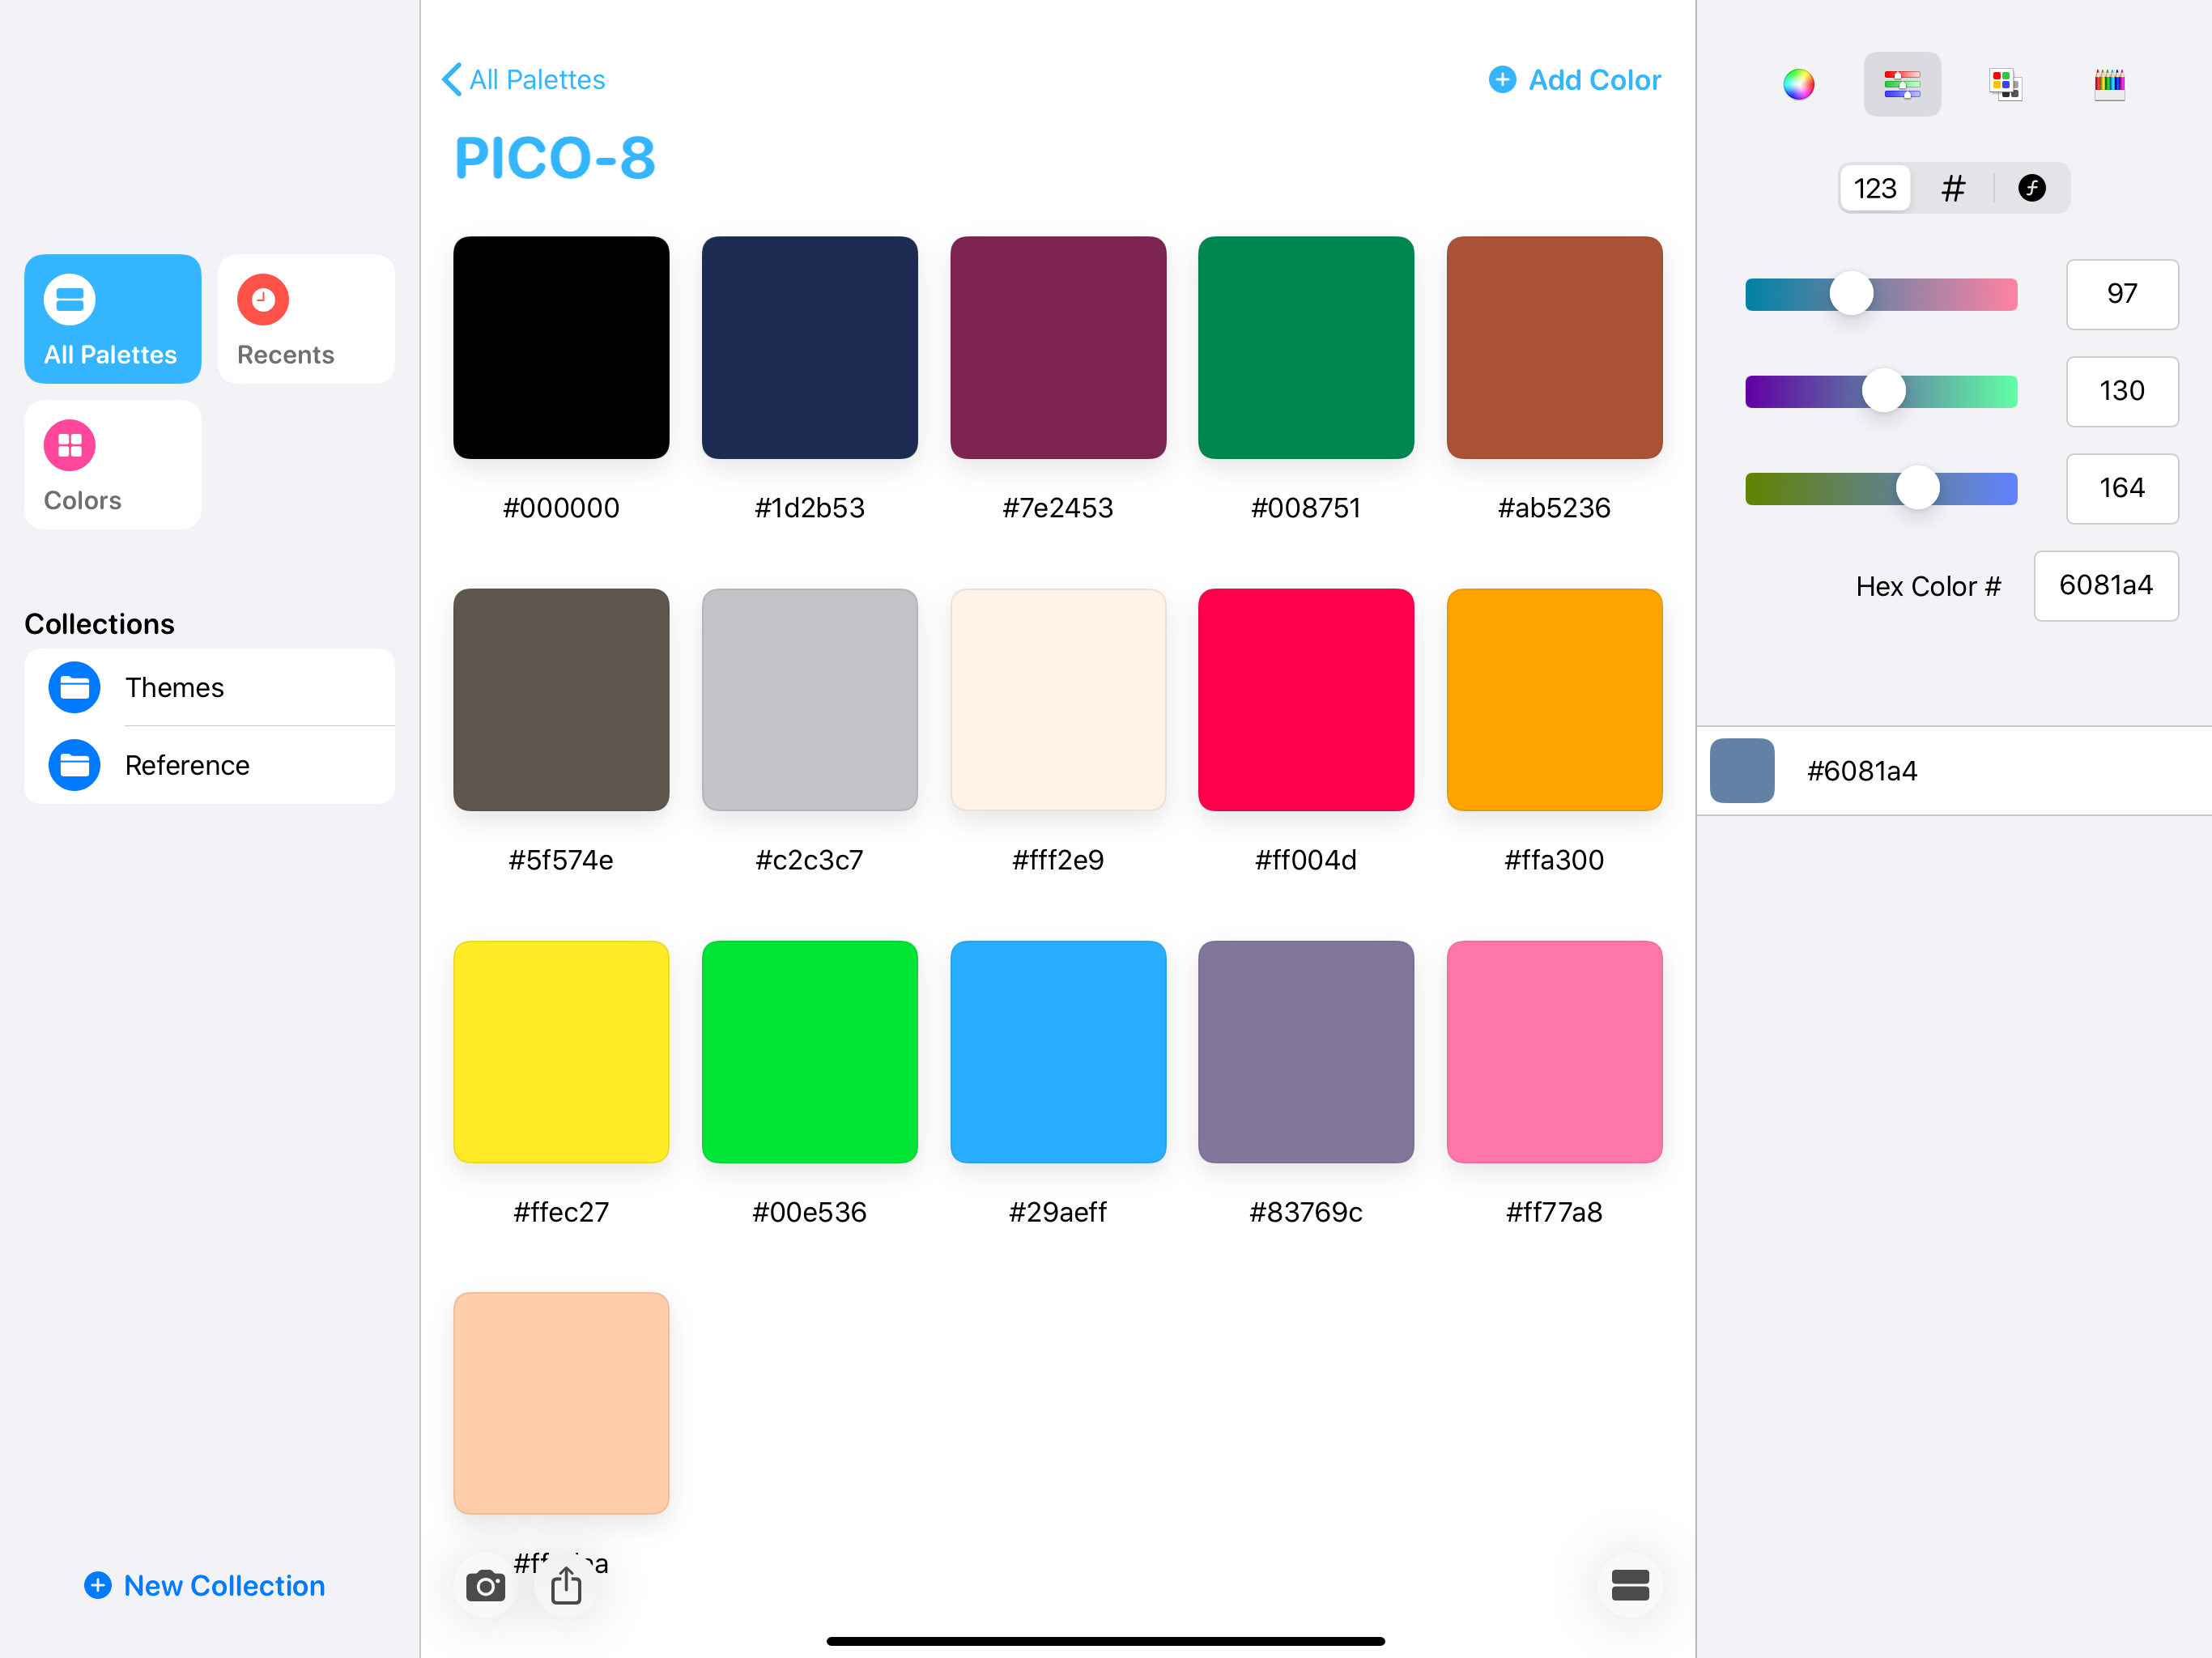
Task: Click Add Color button
Action: click(1575, 80)
